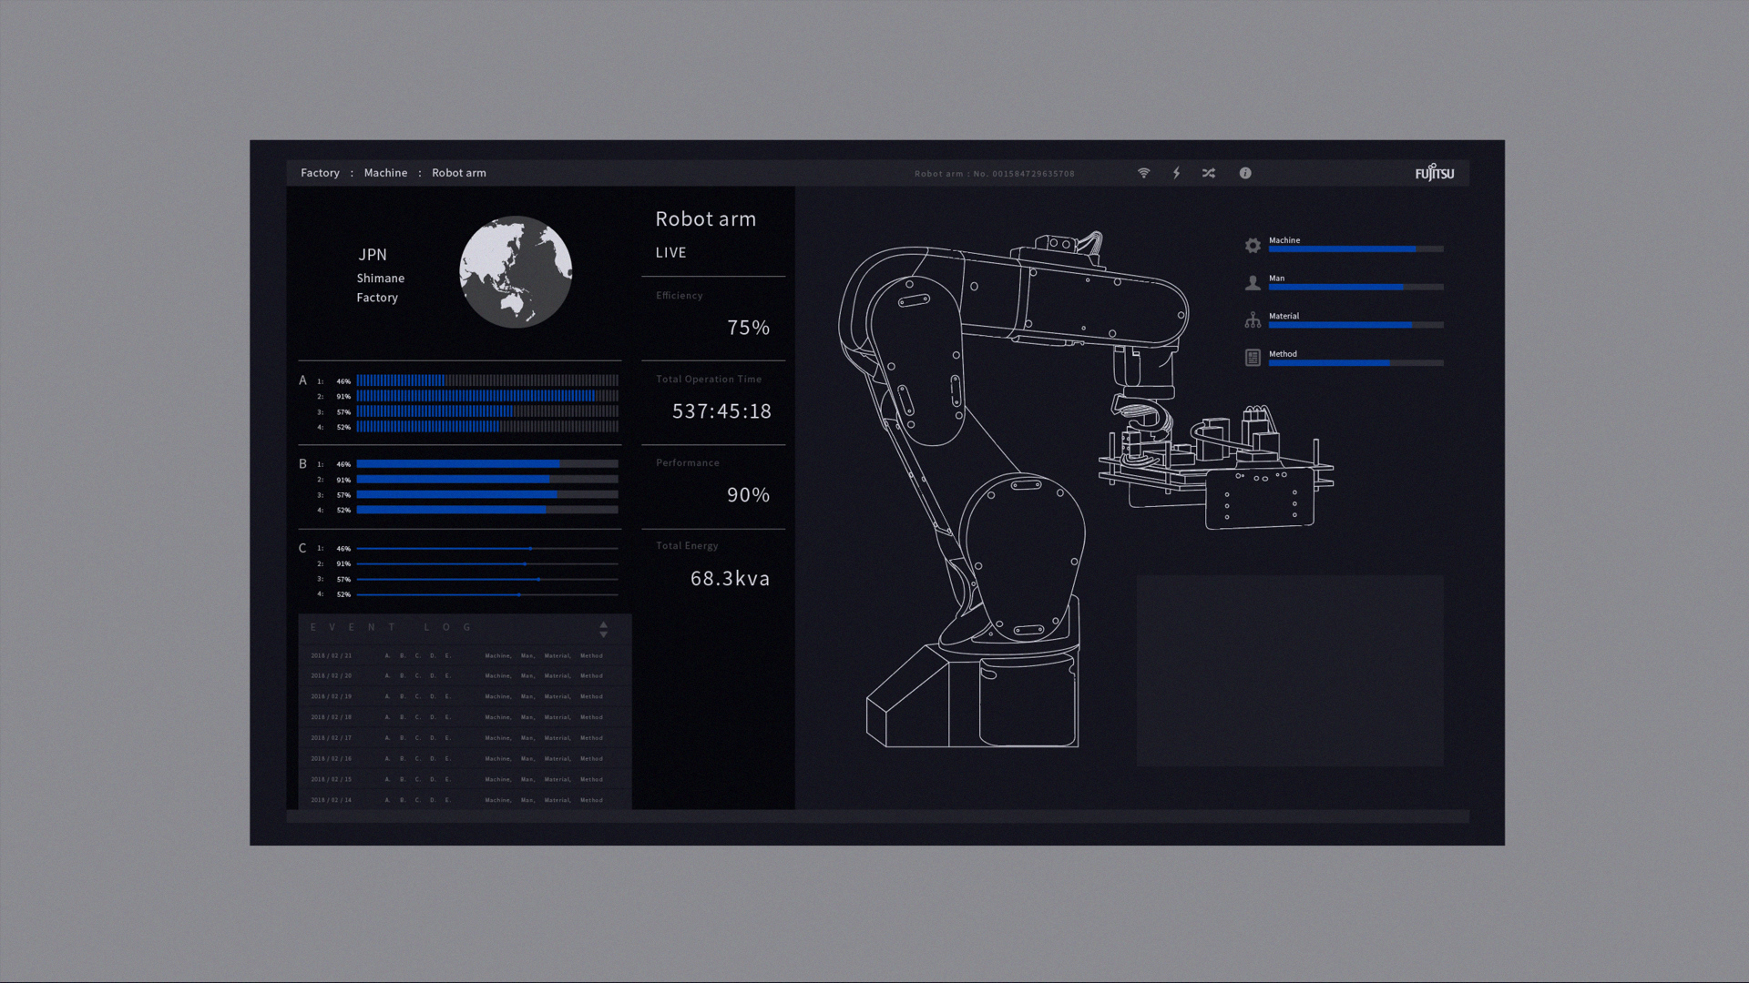Click the shuffle arrows icon
This screenshot has width=1749, height=983.
[x=1209, y=173]
